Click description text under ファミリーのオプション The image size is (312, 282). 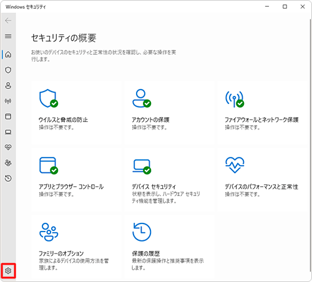click(x=74, y=264)
